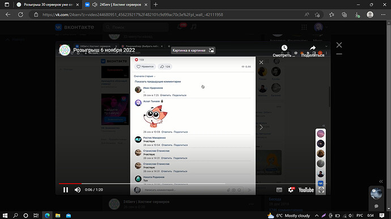Image resolution: width=391 pixels, height=219 pixels.
Task: Click the ВКонтакте logo
Action: (x=75, y=27)
